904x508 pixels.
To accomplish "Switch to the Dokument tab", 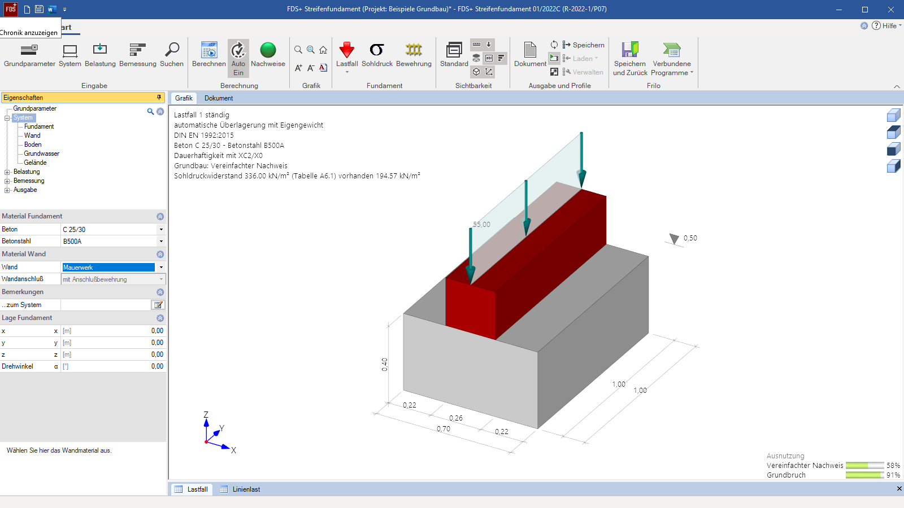I will point(219,98).
